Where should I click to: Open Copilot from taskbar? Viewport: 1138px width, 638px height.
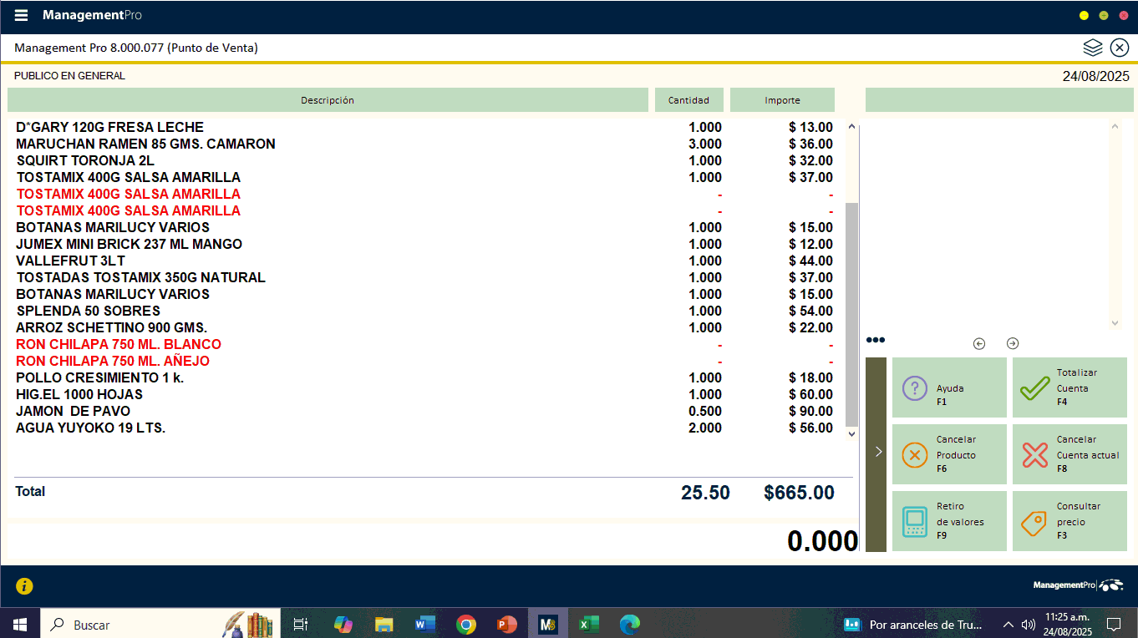point(343,624)
